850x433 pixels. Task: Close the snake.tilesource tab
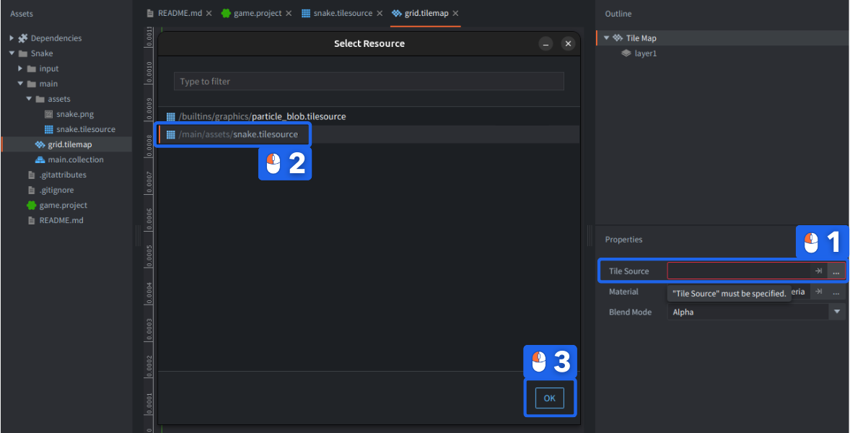tap(380, 14)
